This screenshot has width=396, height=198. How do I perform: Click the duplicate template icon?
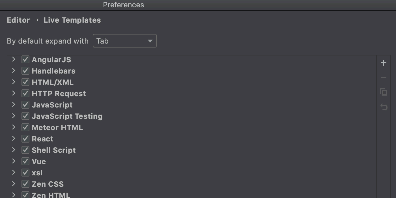point(384,92)
